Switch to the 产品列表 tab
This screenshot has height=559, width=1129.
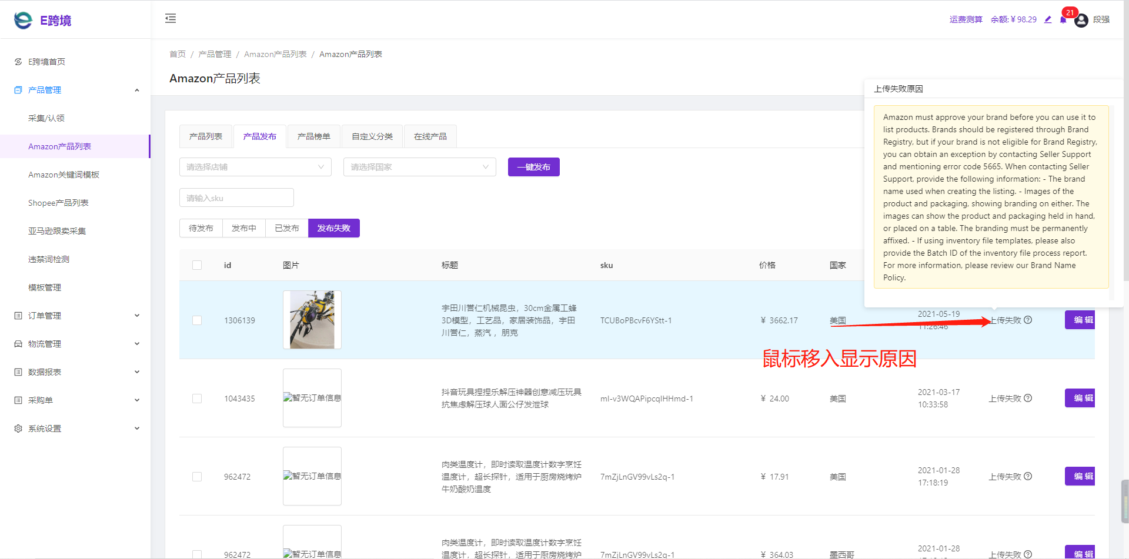pyautogui.click(x=206, y=136)
